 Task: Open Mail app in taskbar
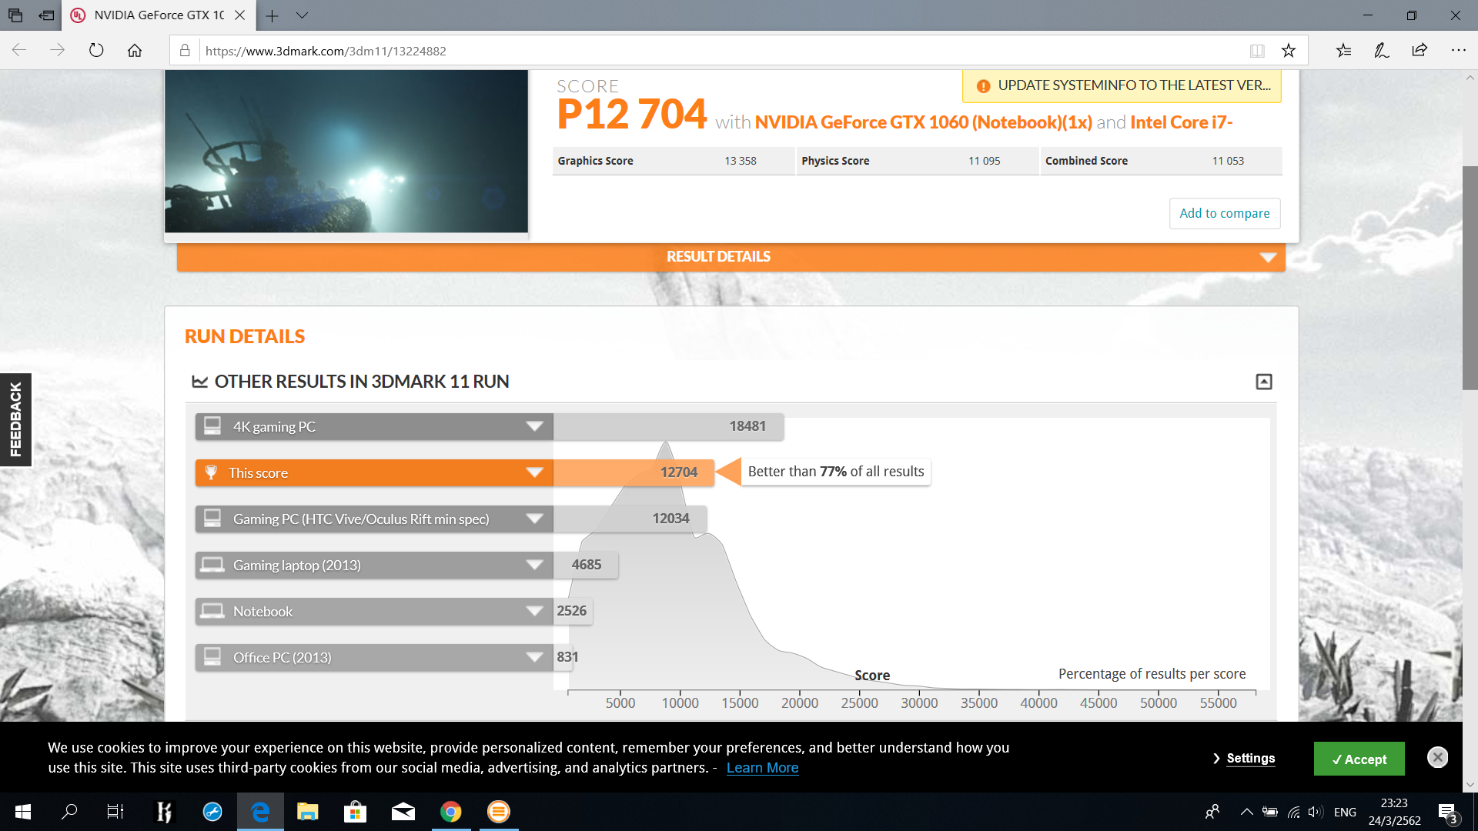coord(403,812)
